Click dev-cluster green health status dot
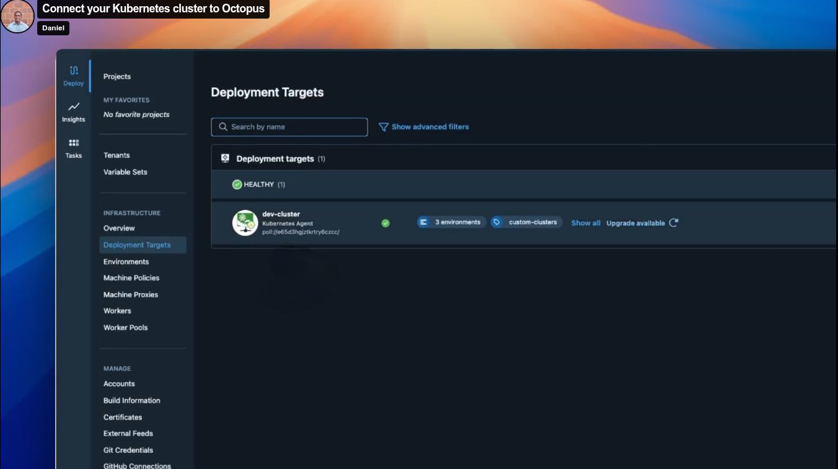Screen dimensions: 838x469 pos(386,223)
